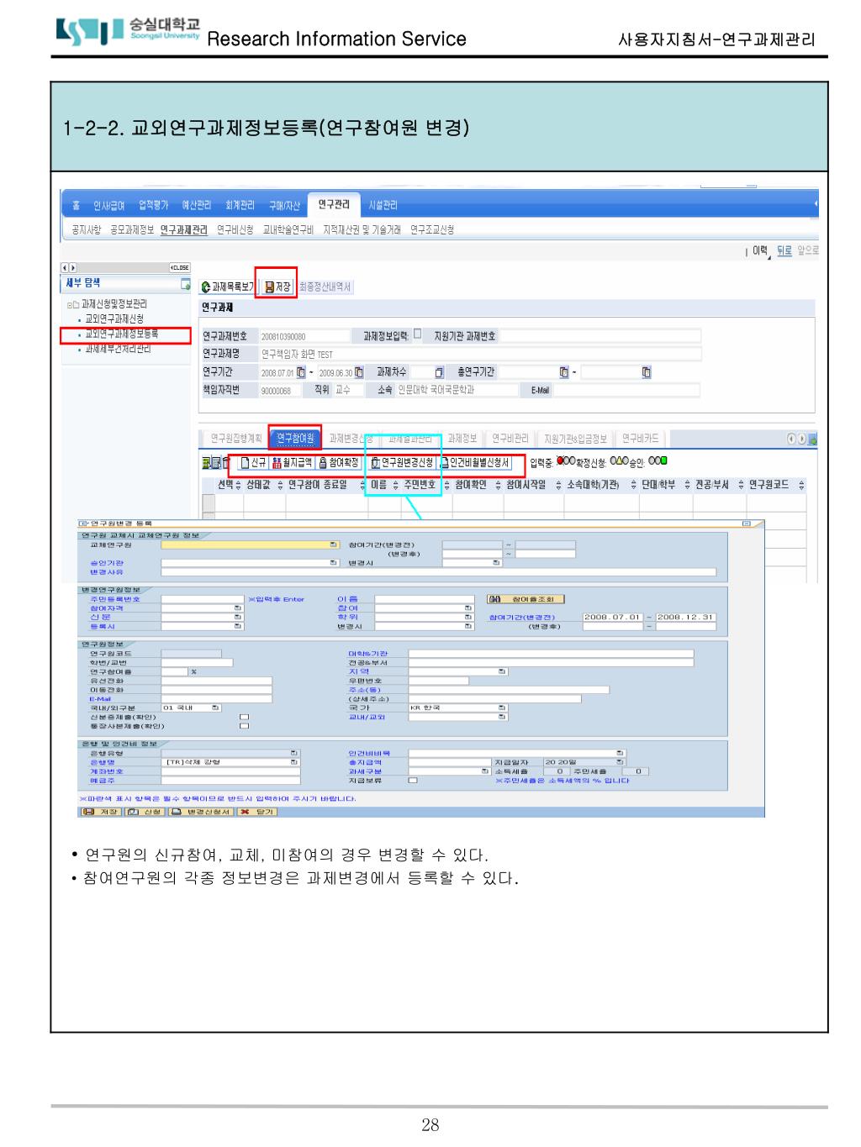Open the 참여자격 dropdown in dialog
Viewport: 861px width, 1147px height.
(238, 608)
